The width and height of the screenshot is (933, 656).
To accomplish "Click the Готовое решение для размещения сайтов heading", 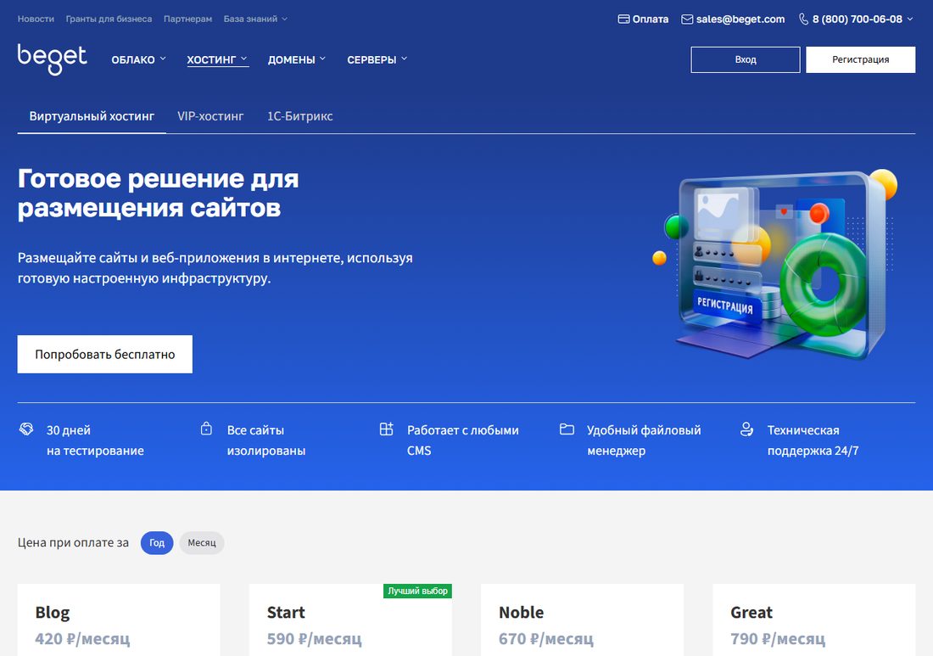I will (159, 193).
